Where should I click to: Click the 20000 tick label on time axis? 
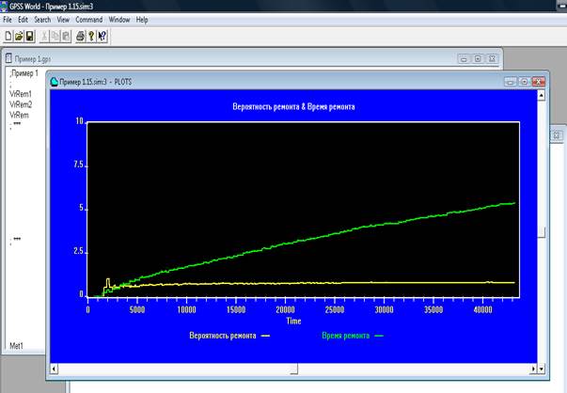pos(285,309)
